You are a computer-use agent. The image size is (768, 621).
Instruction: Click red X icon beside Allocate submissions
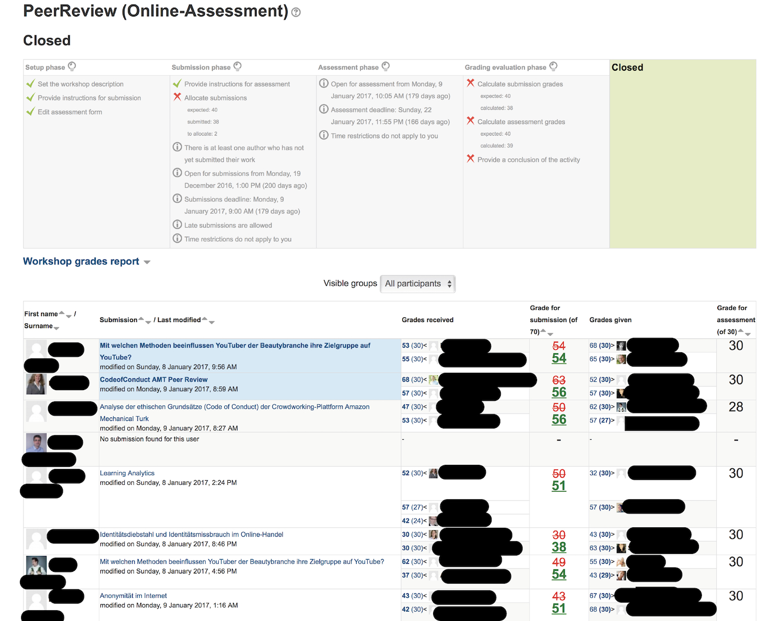[x=177, y=96]
